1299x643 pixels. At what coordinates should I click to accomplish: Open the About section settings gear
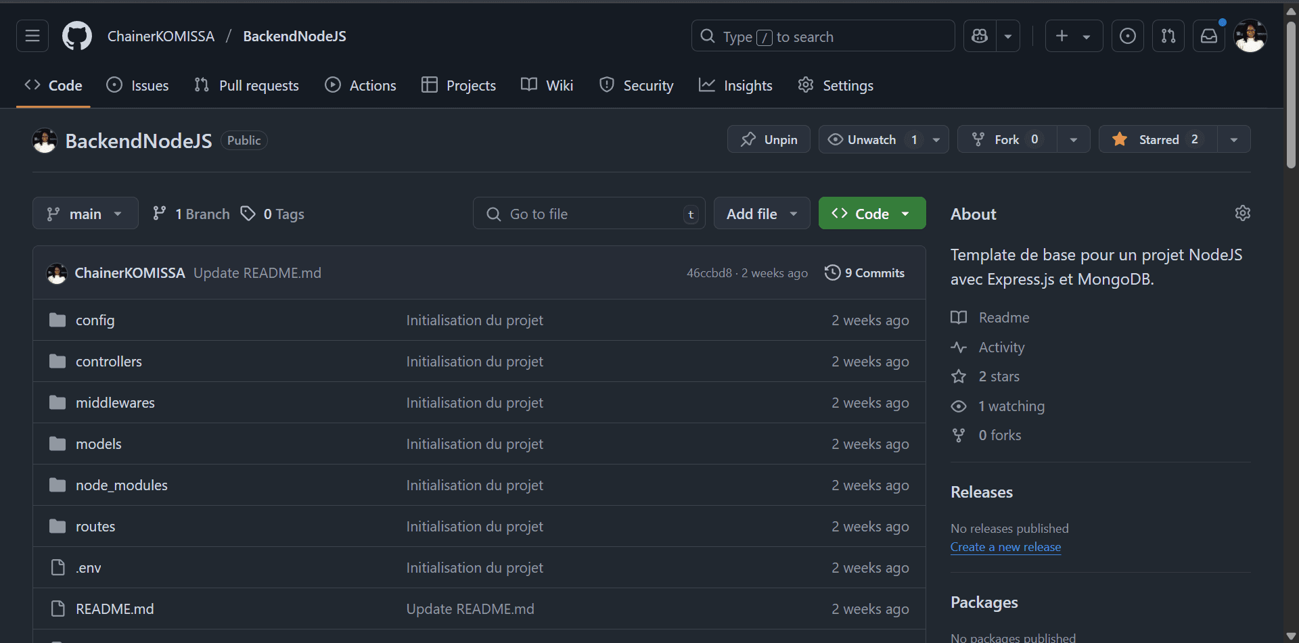coord(1244,213)
